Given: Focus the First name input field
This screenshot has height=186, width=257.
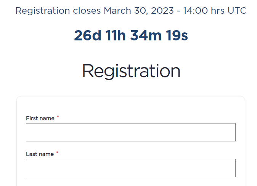Looking at the screenshot, I should click(x=130, y=132).
